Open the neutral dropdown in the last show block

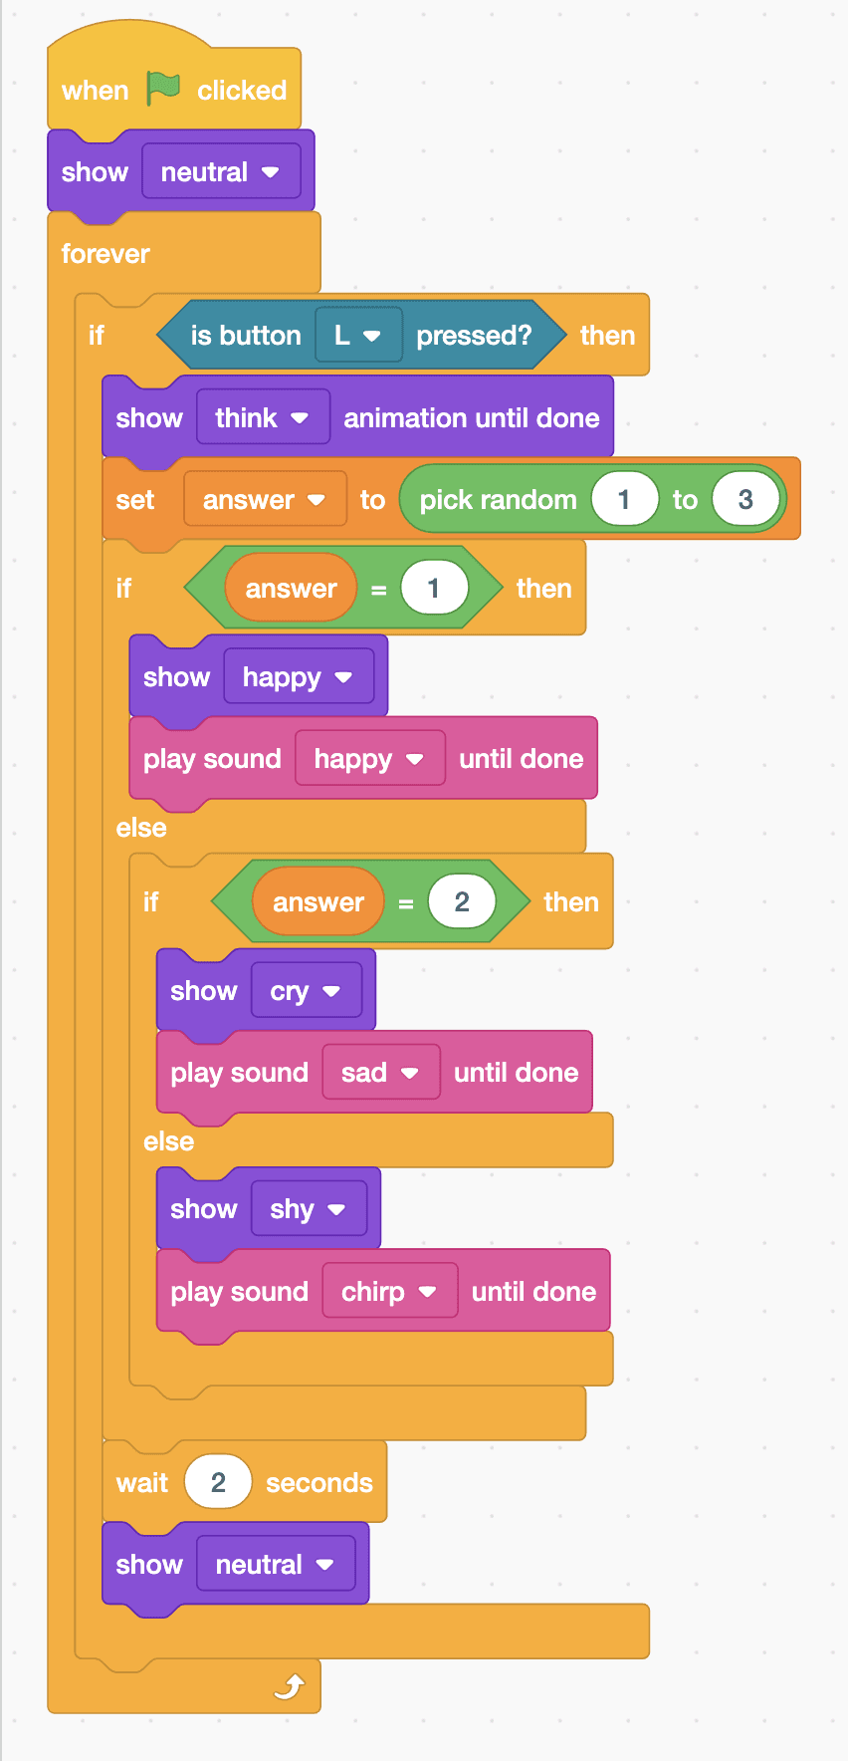click(276, 1564)
